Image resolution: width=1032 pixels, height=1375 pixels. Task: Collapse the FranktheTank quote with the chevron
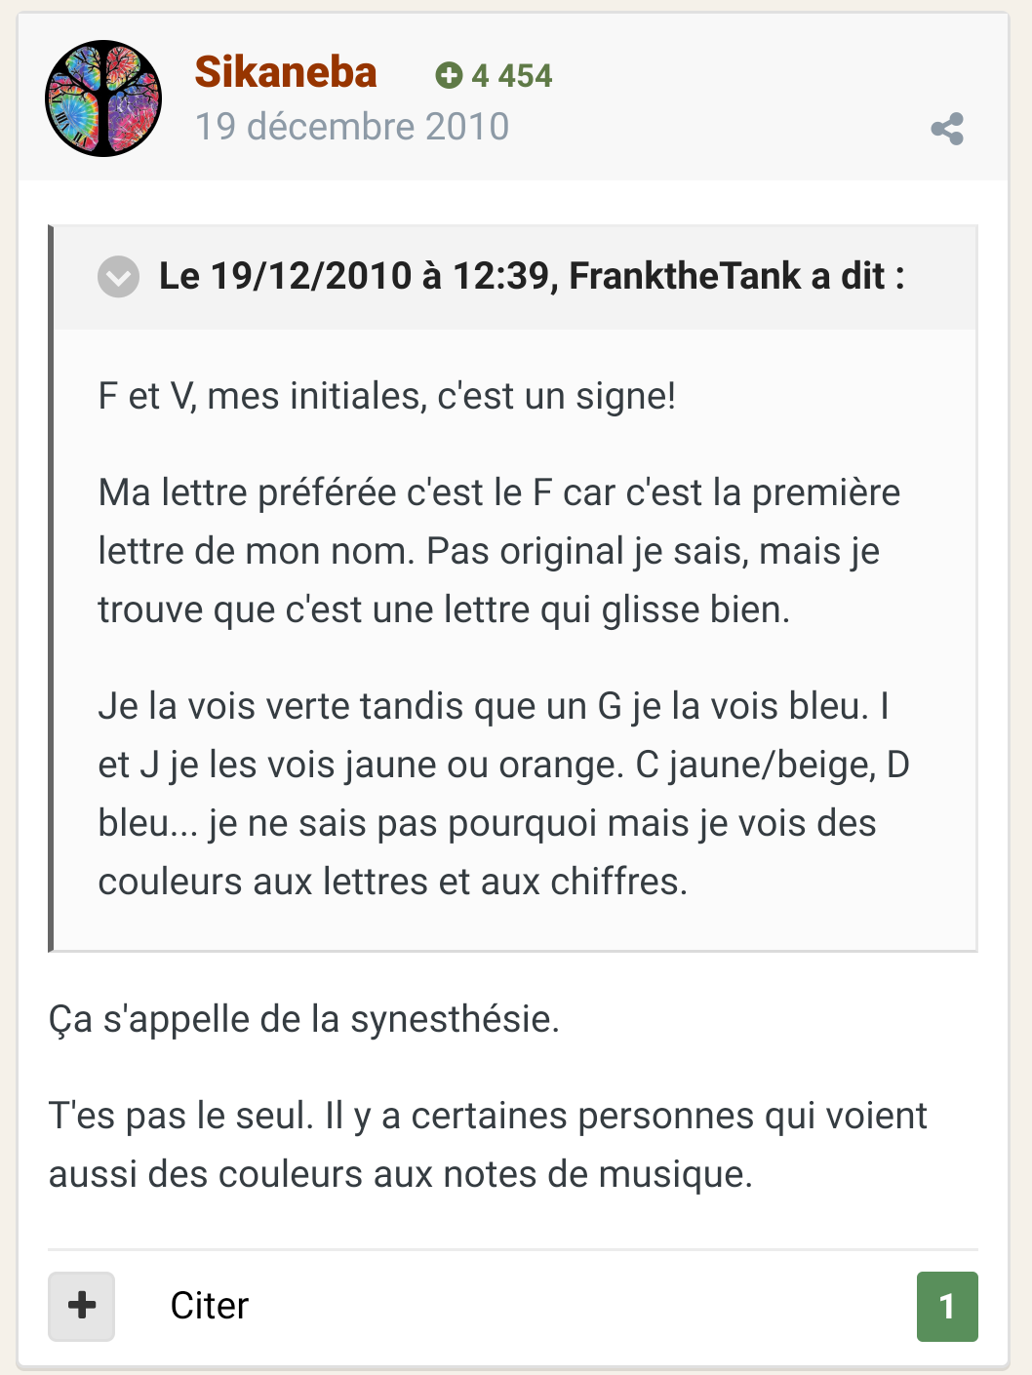(x=119, y=277)
